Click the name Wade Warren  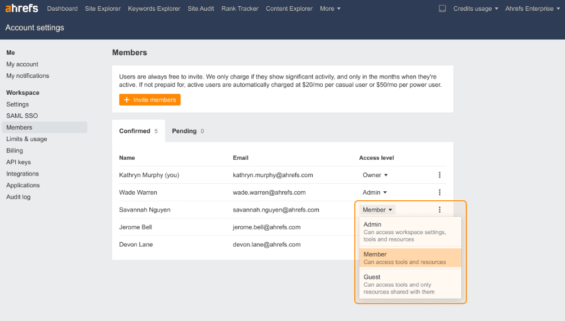(138, 192)
